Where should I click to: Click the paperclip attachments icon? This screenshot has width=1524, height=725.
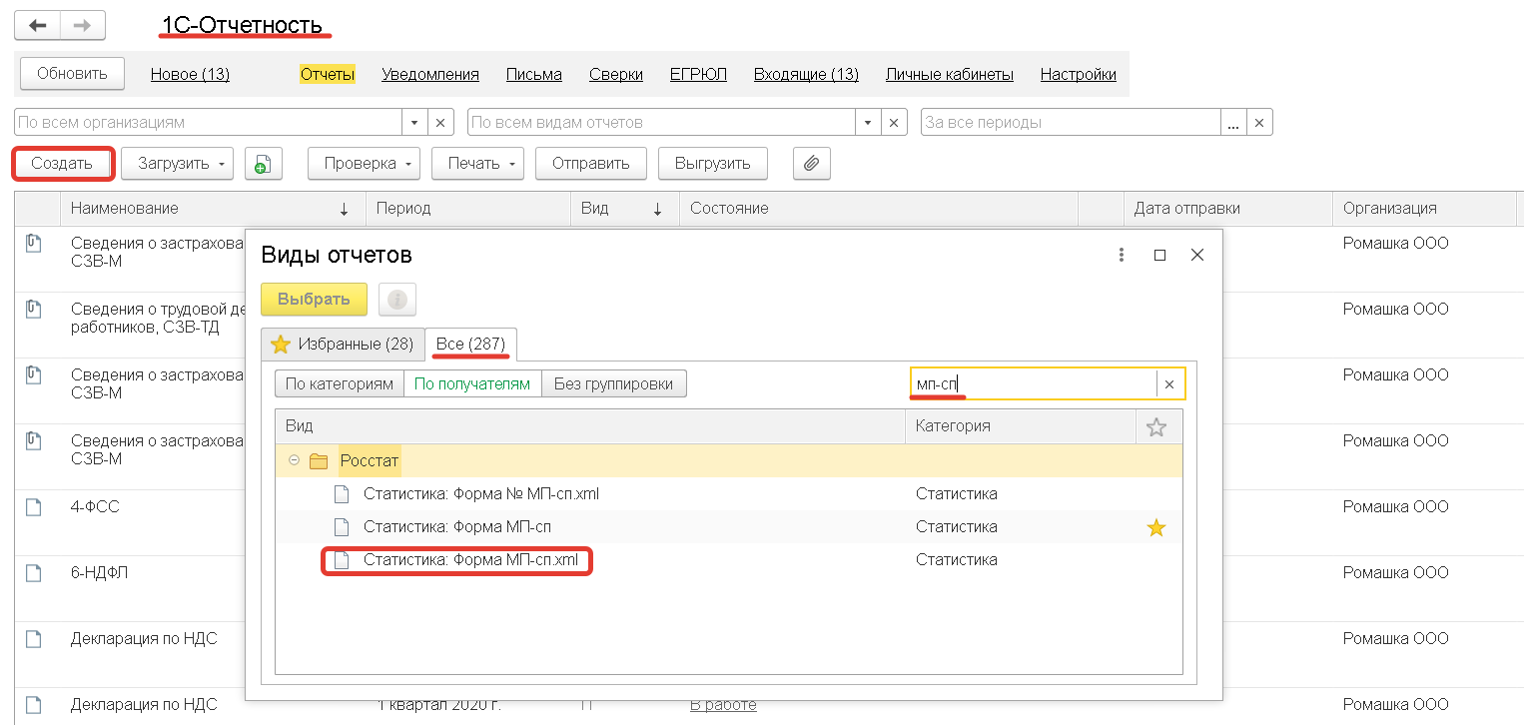[811, 164]
